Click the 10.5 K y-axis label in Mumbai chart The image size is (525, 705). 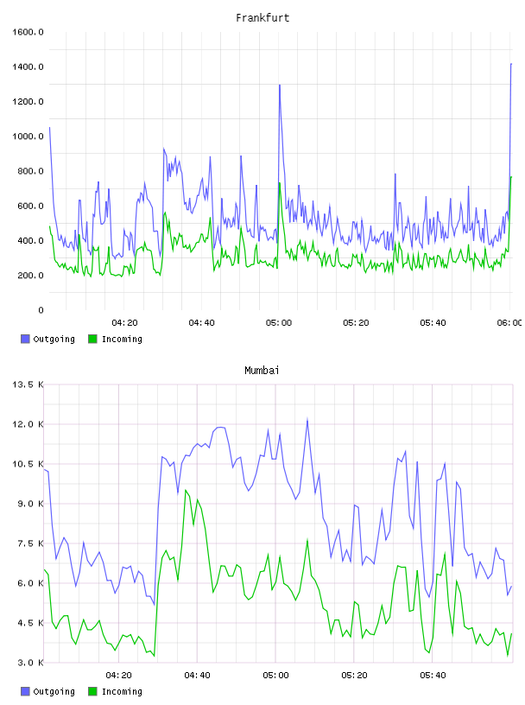tap(28, 464)
